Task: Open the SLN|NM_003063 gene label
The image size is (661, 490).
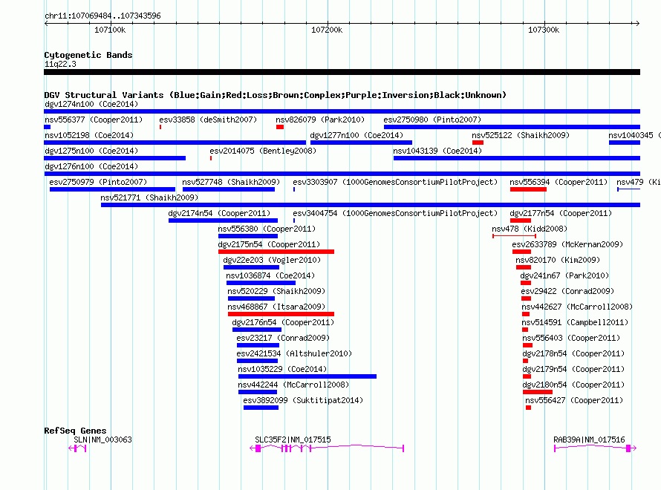Action: click(102, 440)
